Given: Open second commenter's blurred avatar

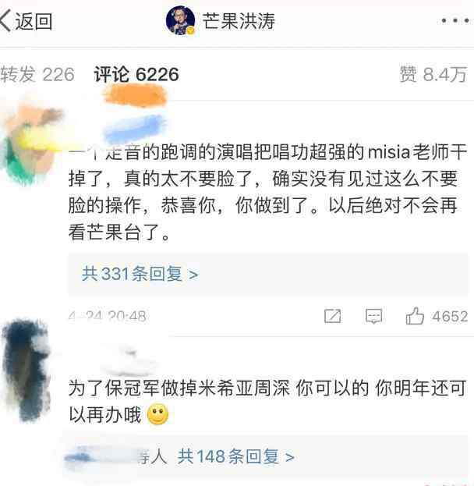Looking at the screenshot, I should coord(27,371).
